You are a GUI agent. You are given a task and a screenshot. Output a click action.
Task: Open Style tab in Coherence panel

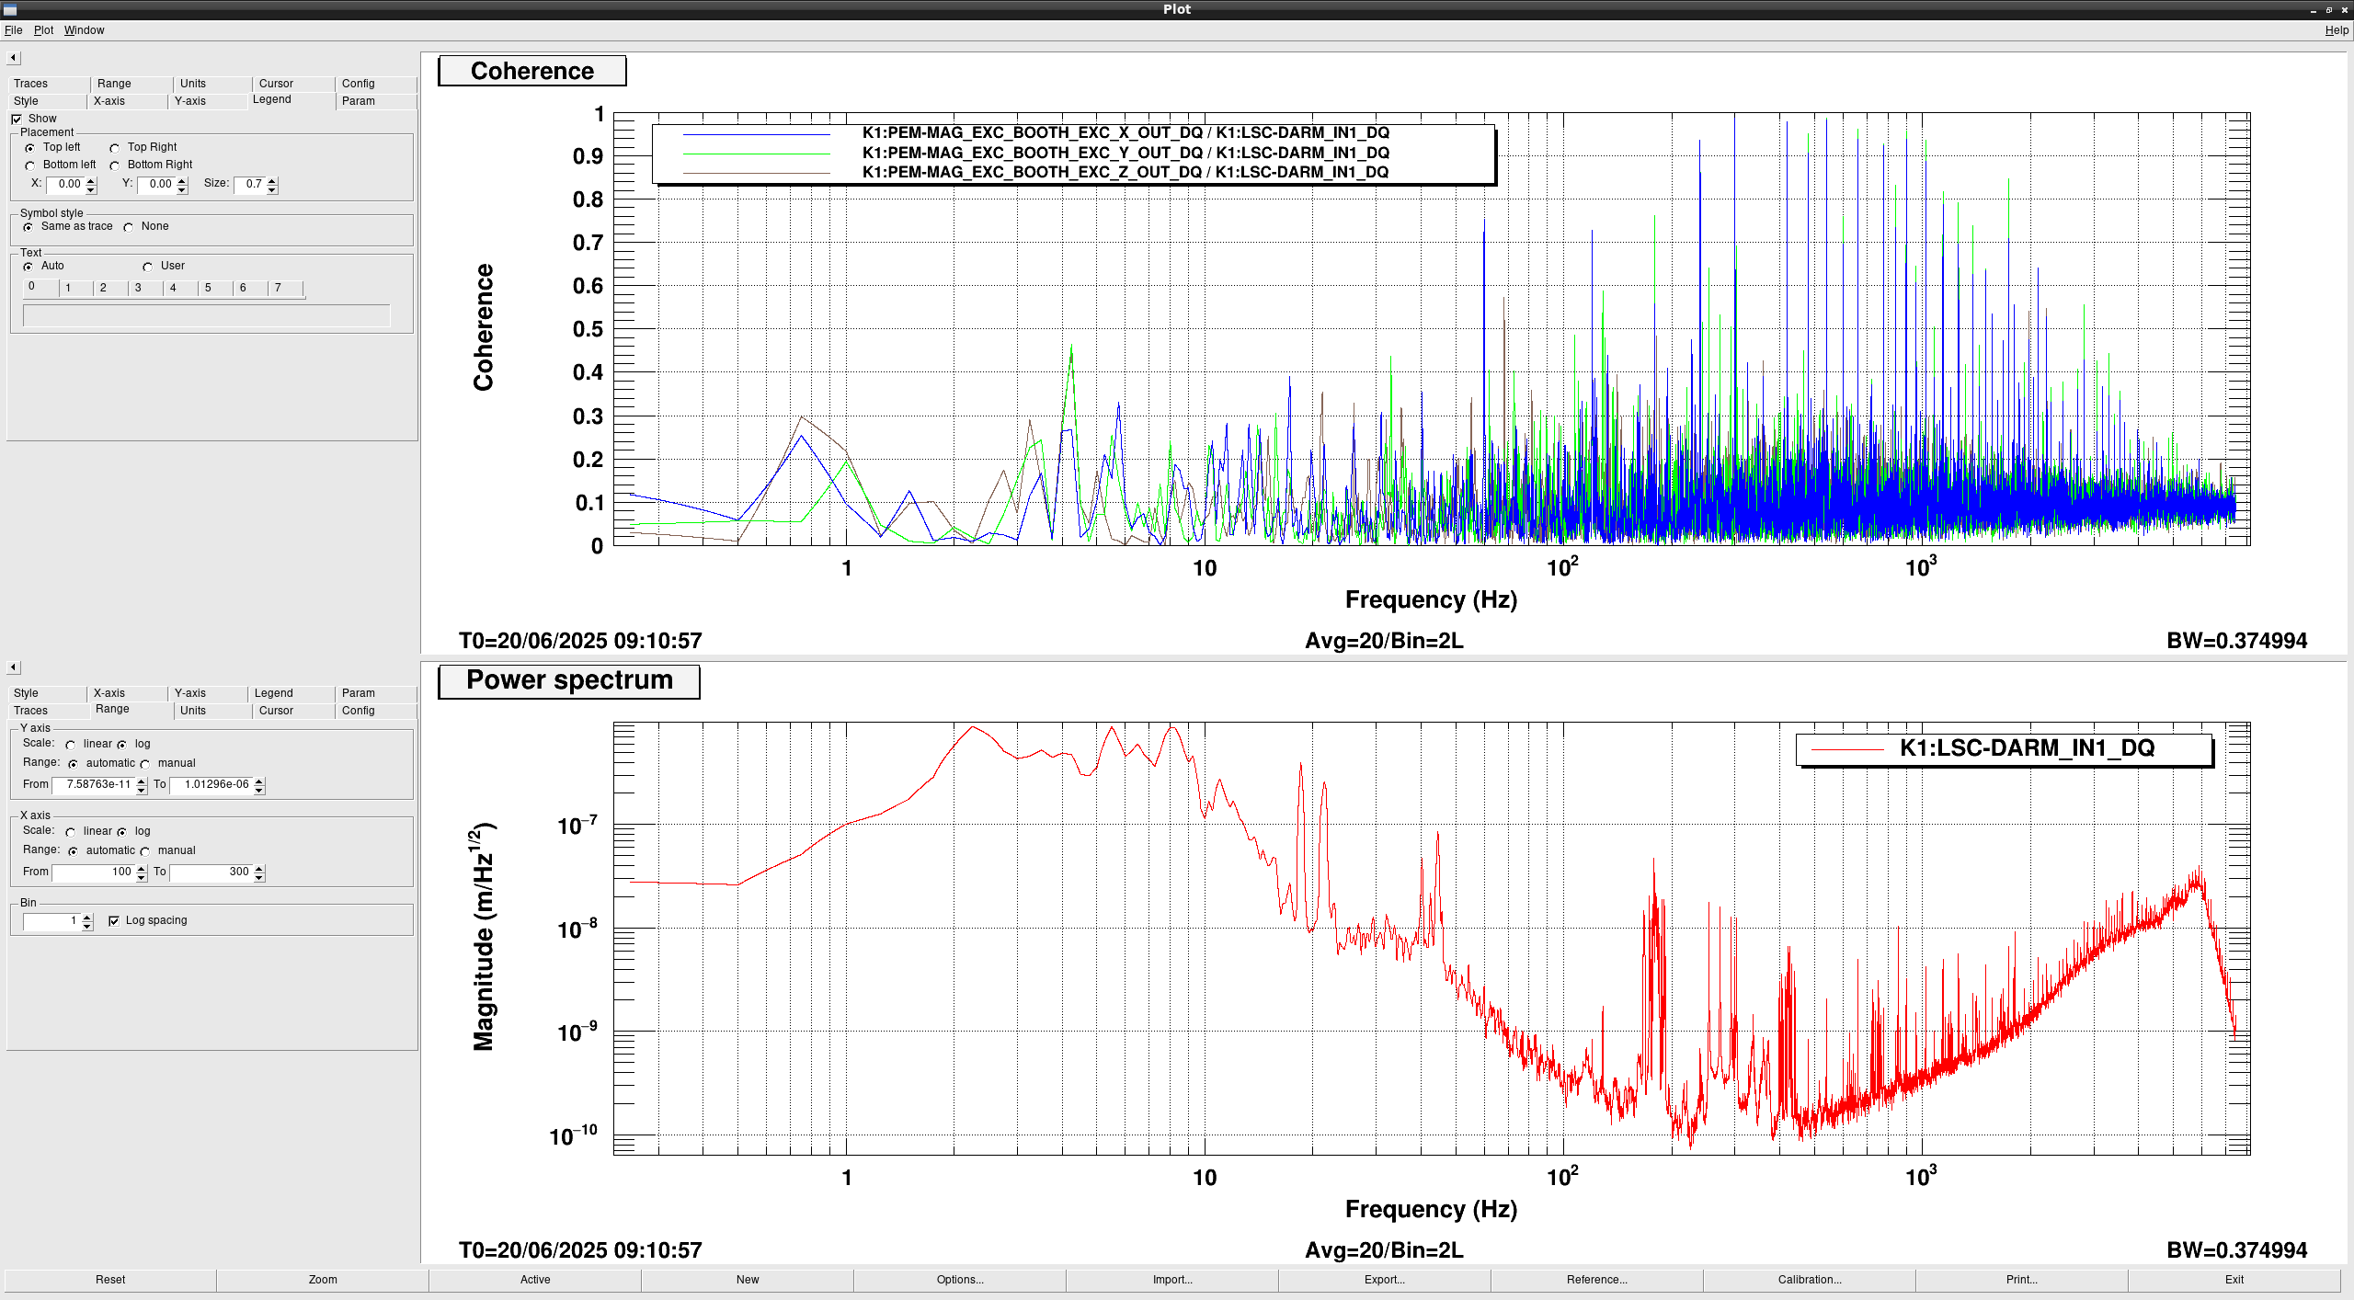48,101
